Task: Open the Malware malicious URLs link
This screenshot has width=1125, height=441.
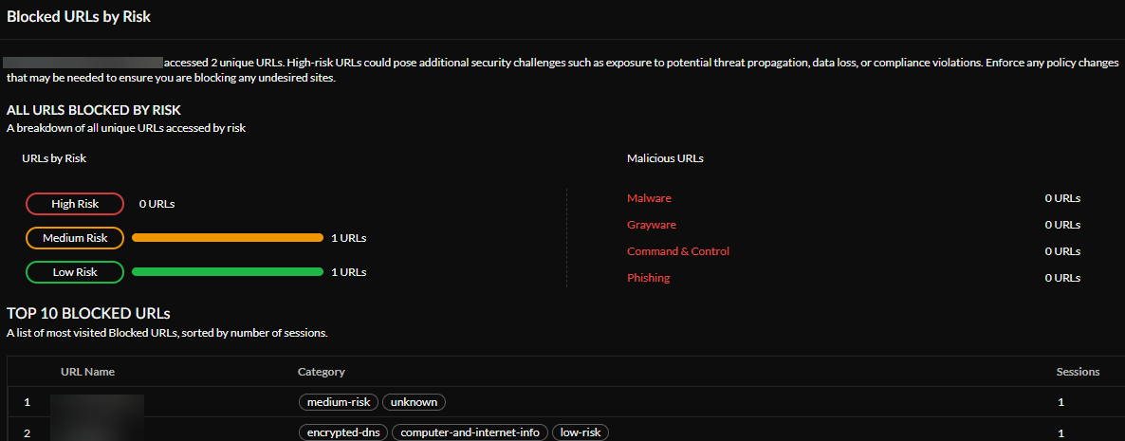Action: pos(649,198)
